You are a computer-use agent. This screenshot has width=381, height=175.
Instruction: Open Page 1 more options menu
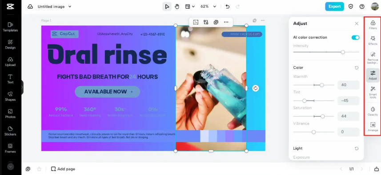pyautogui.click(x=263, y=20)
